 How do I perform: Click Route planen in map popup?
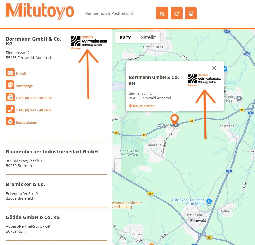(142, 106)
